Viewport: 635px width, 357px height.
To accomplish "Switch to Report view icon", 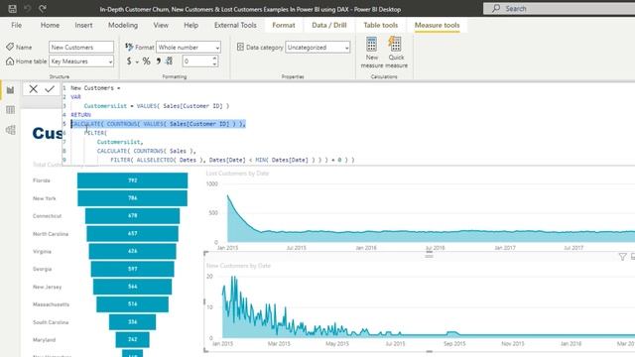I will point(10,90).
